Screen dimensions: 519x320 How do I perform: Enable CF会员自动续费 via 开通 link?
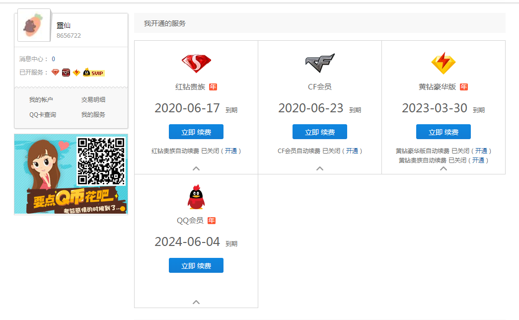pos(352,151)
